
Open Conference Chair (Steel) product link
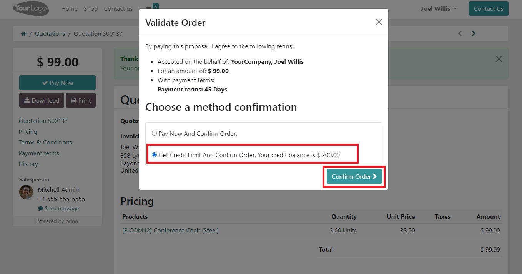tap(170, 231)
